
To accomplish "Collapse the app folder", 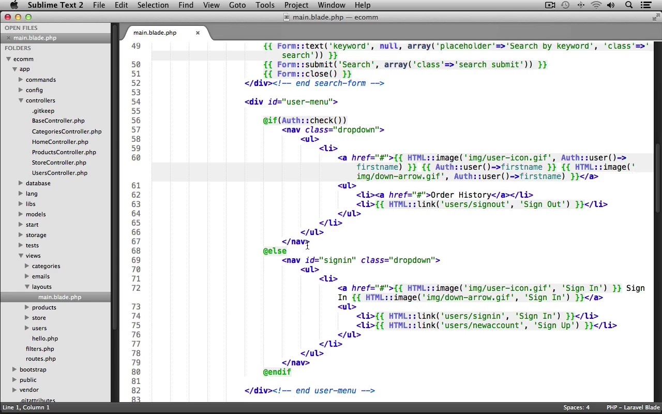I will [14, 69].
